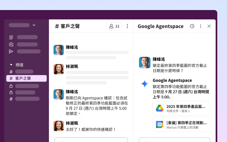Open the 2025 年第四季產品藍 document card

coord(181,108)
